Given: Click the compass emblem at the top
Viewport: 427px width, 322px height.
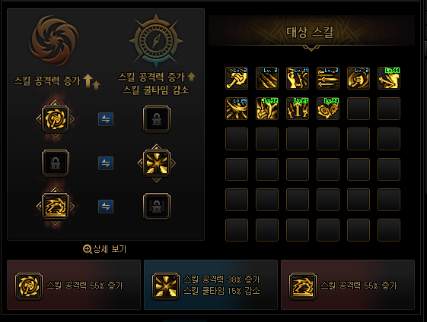Looking at the screenshot, I should (x=156, y=41).
